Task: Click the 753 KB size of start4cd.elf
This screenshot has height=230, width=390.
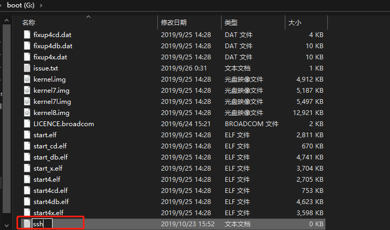Action: [312, 191]
